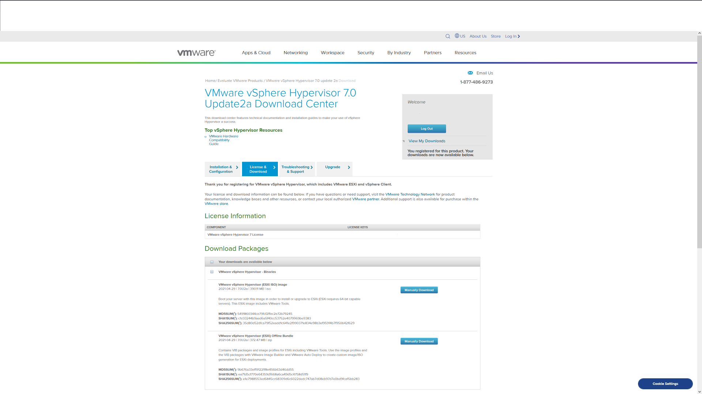Click the Offline Bundle SHA1SUM value
Screen dimensions: 702x394
273,374
